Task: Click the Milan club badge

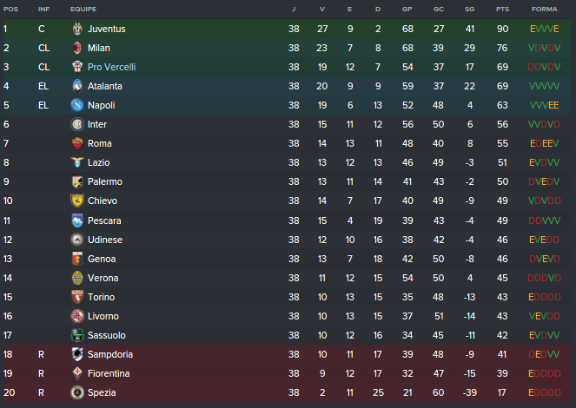Action: point(77,48)
